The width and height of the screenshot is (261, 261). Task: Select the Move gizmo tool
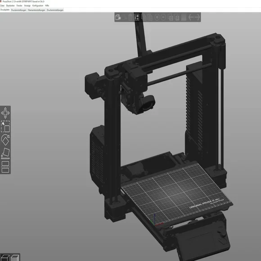(5, 113)
